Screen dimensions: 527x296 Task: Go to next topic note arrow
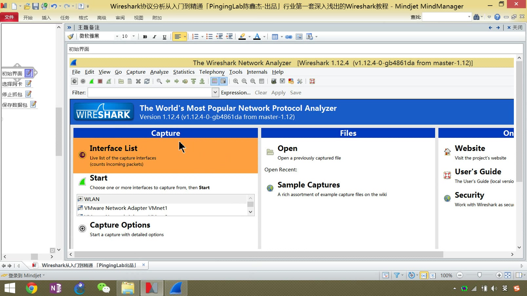(498, 28)
